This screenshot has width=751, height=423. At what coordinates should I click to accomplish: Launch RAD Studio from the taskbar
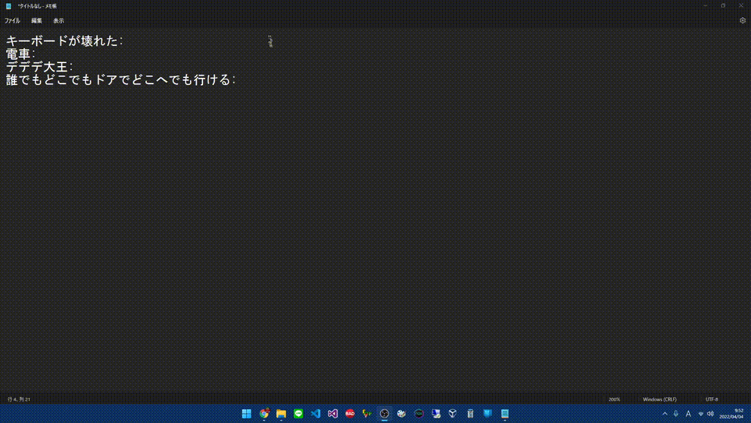pyautogui.click(x=349, y=413)
